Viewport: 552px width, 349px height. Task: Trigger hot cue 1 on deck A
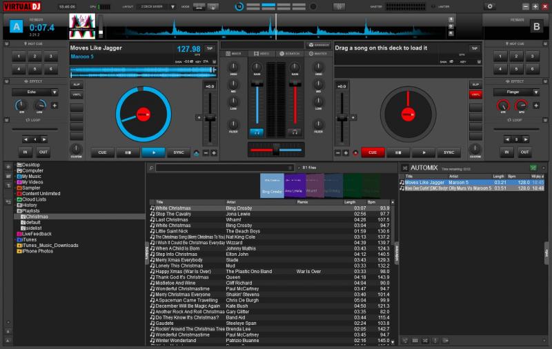[x=19, y=57]
